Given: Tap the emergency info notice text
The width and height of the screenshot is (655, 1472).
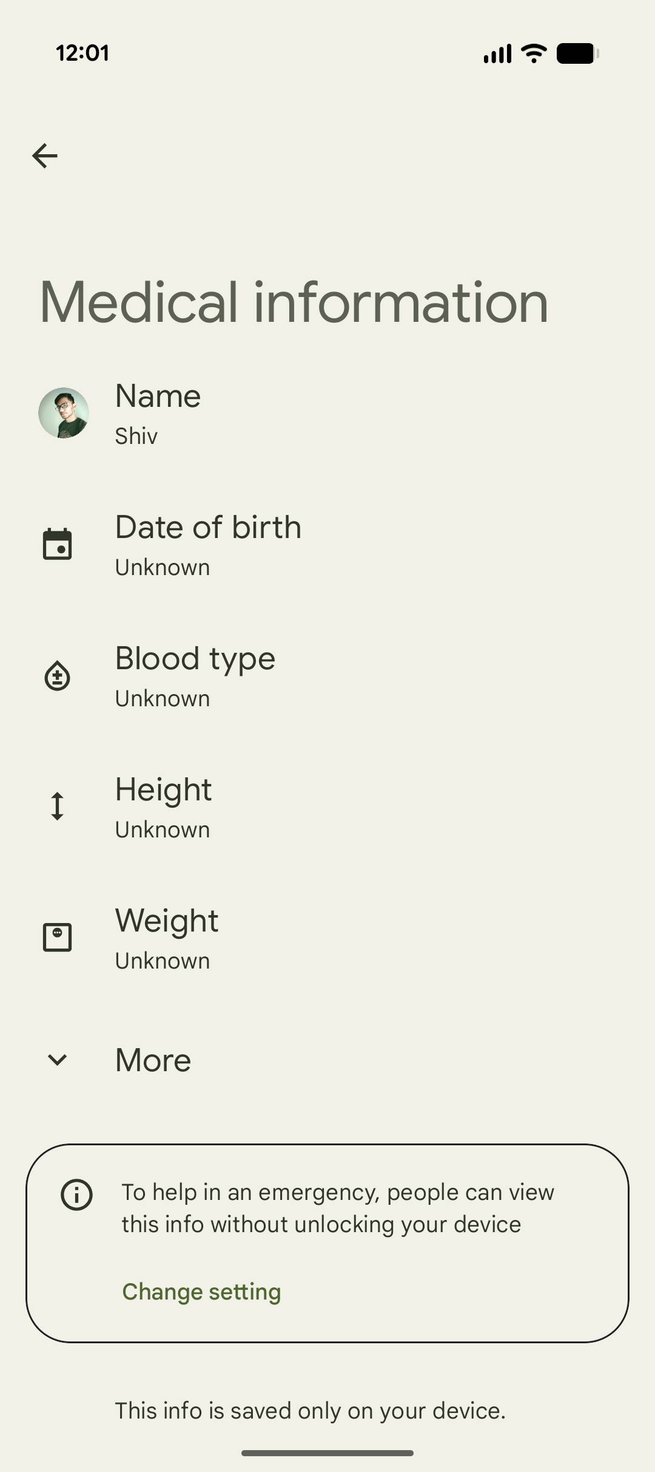Looking at the screenshot, I should (338, 1208).
